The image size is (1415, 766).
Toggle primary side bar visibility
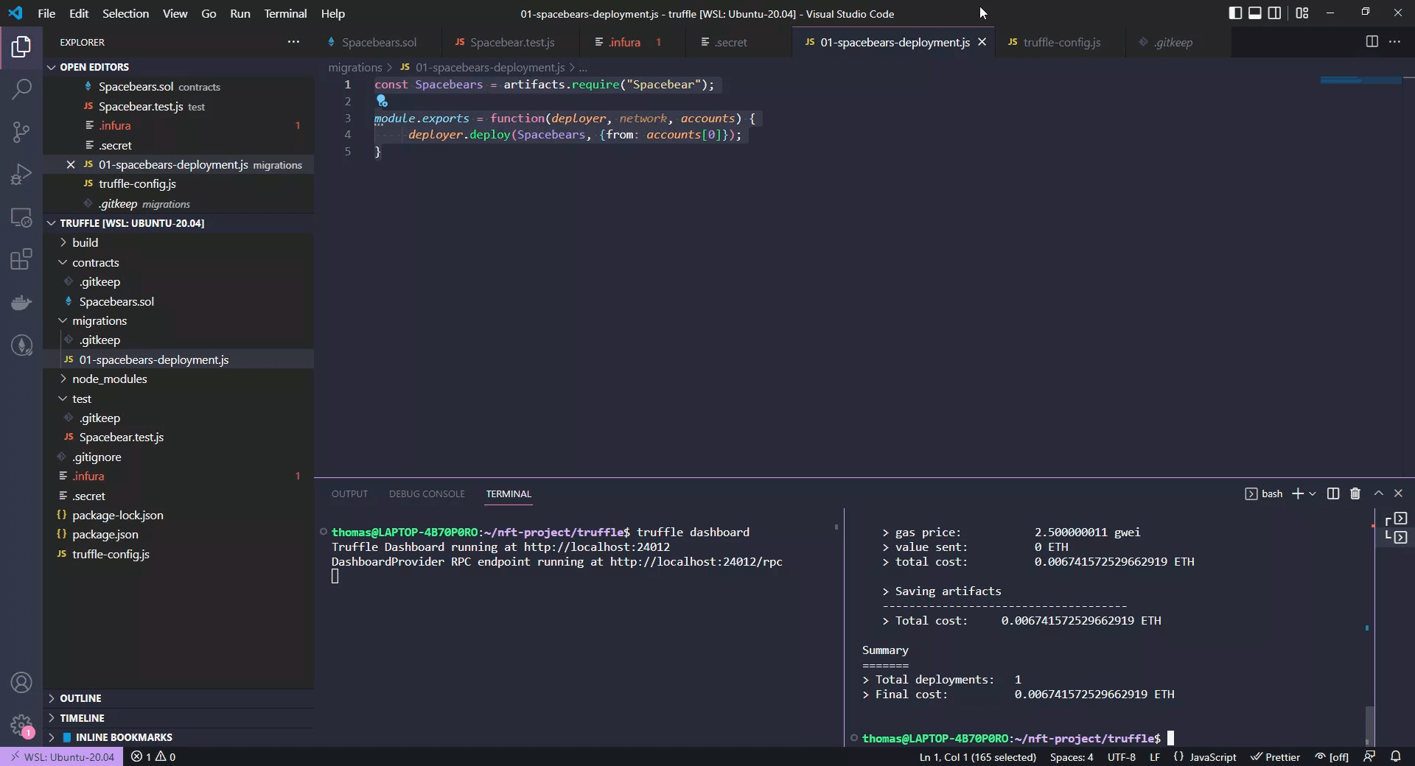(x=1235, y=13)
